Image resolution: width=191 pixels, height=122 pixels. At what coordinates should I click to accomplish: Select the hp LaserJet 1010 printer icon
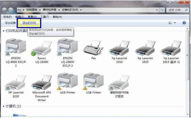coord(119,48)
